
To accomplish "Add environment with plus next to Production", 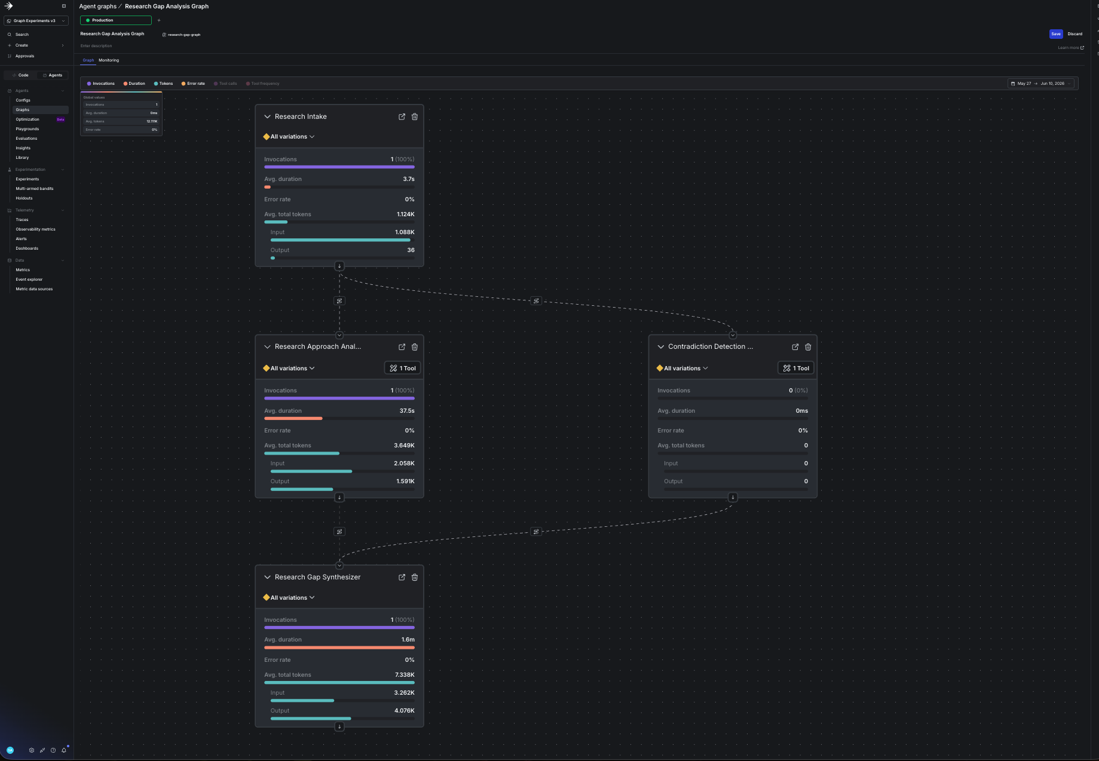I will click(159, 20).
